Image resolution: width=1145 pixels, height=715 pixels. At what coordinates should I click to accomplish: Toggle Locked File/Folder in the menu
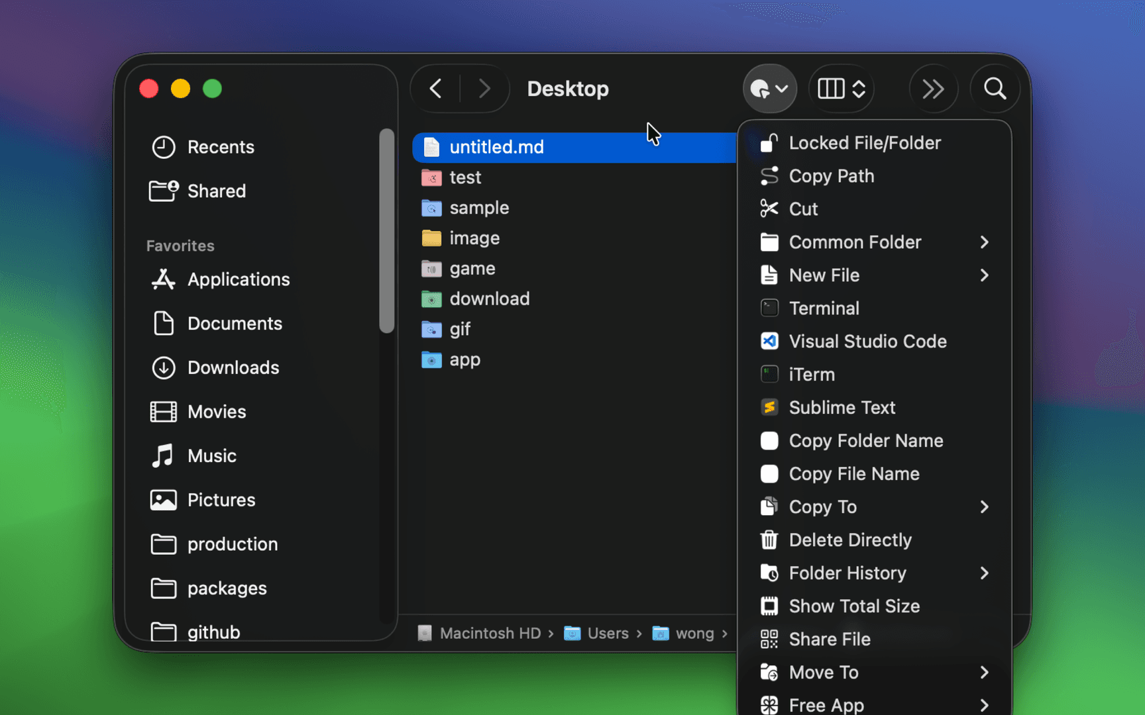(x=864, y=142)
